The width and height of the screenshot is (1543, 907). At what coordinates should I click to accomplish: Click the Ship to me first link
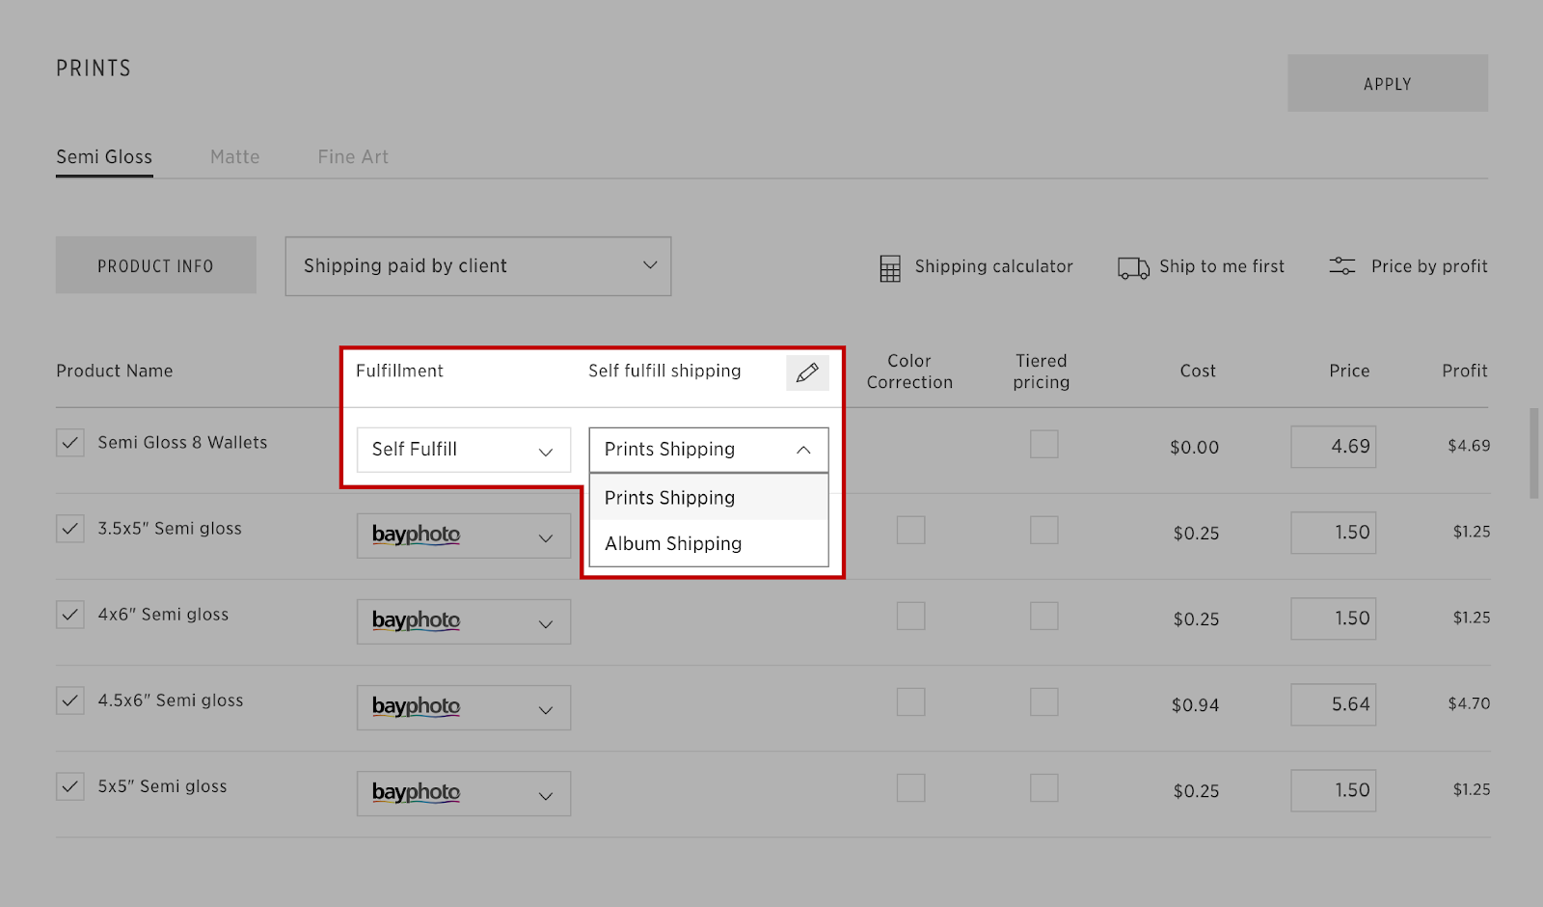(1222, 266)
